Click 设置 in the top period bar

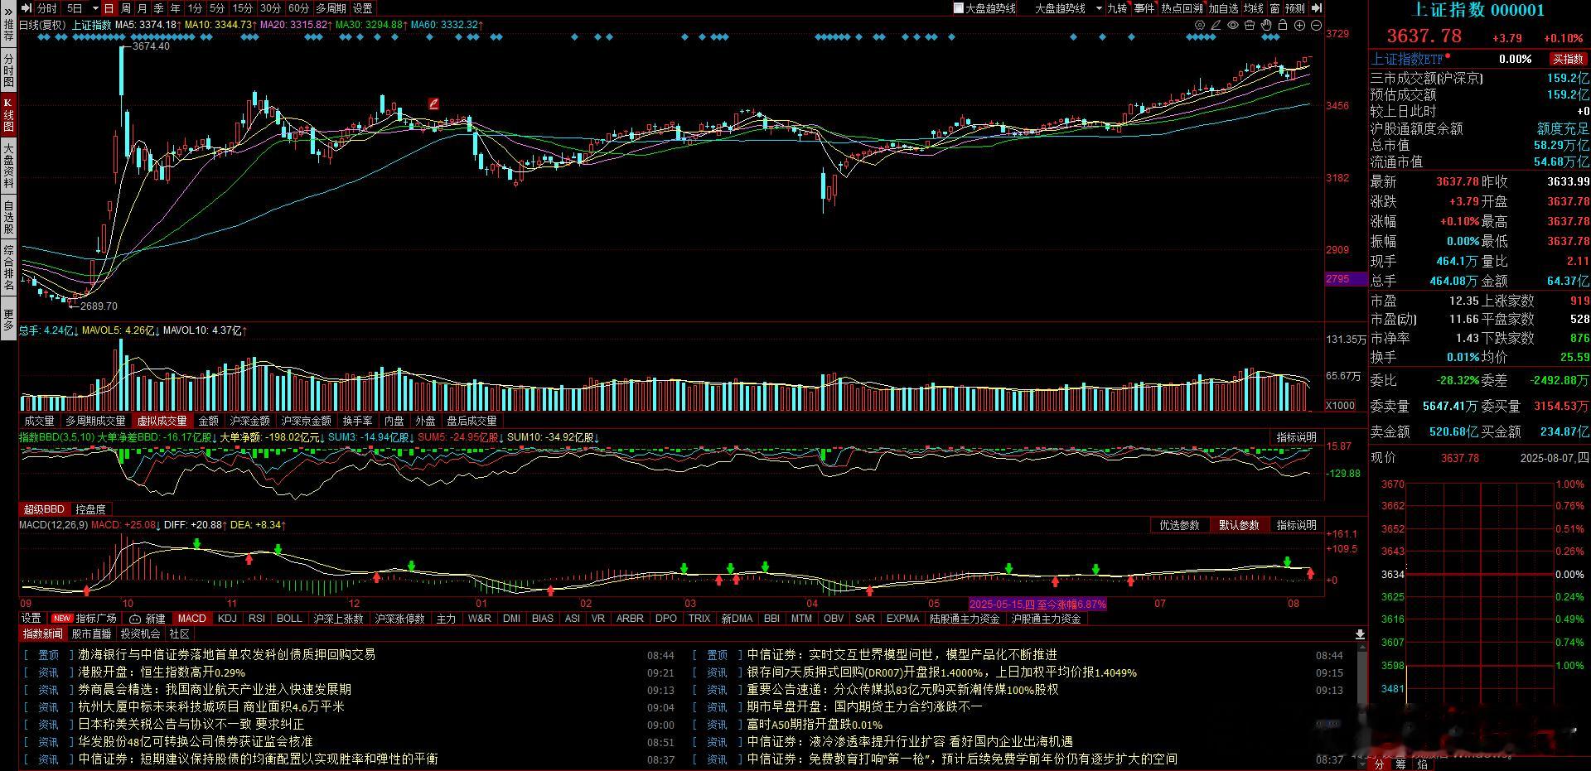pos(363,8)
